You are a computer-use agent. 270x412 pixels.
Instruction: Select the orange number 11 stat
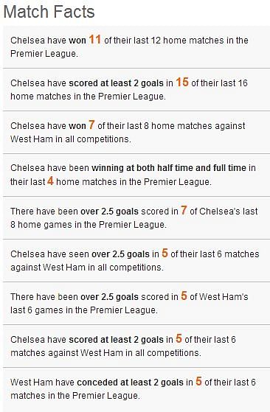[x=95, y=39]
